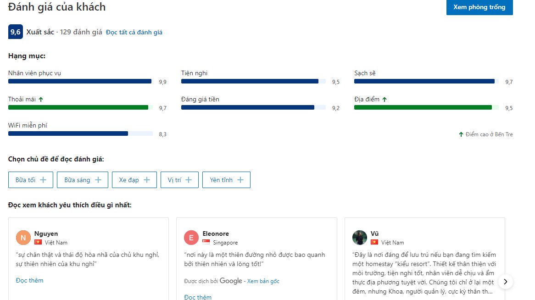
Task: Expand Nguyen's review with Đọc thêm
Action: (30, 280)
